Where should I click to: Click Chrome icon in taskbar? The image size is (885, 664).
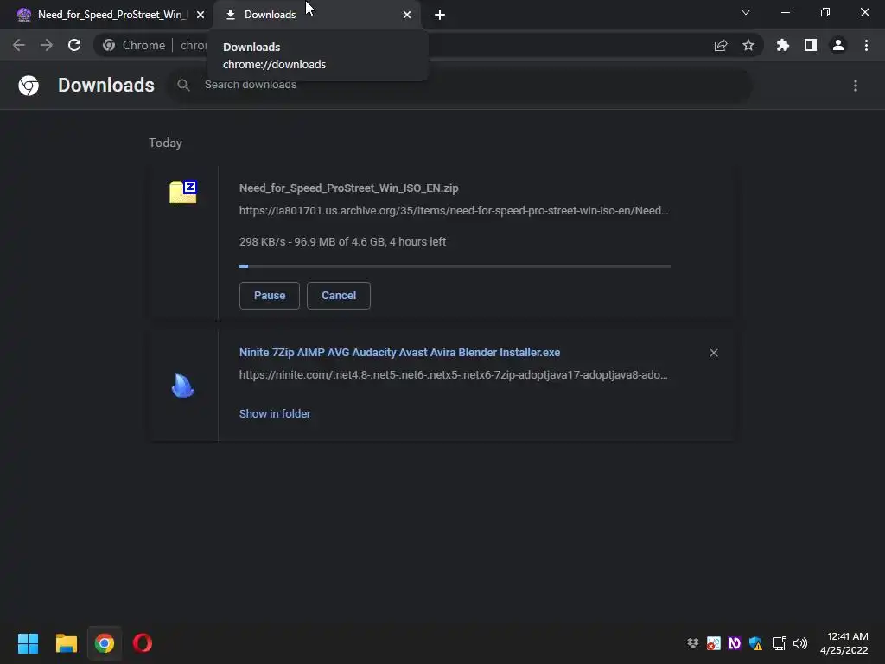105,643
